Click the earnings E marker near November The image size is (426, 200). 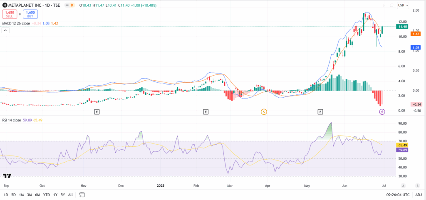click(97, 112)
